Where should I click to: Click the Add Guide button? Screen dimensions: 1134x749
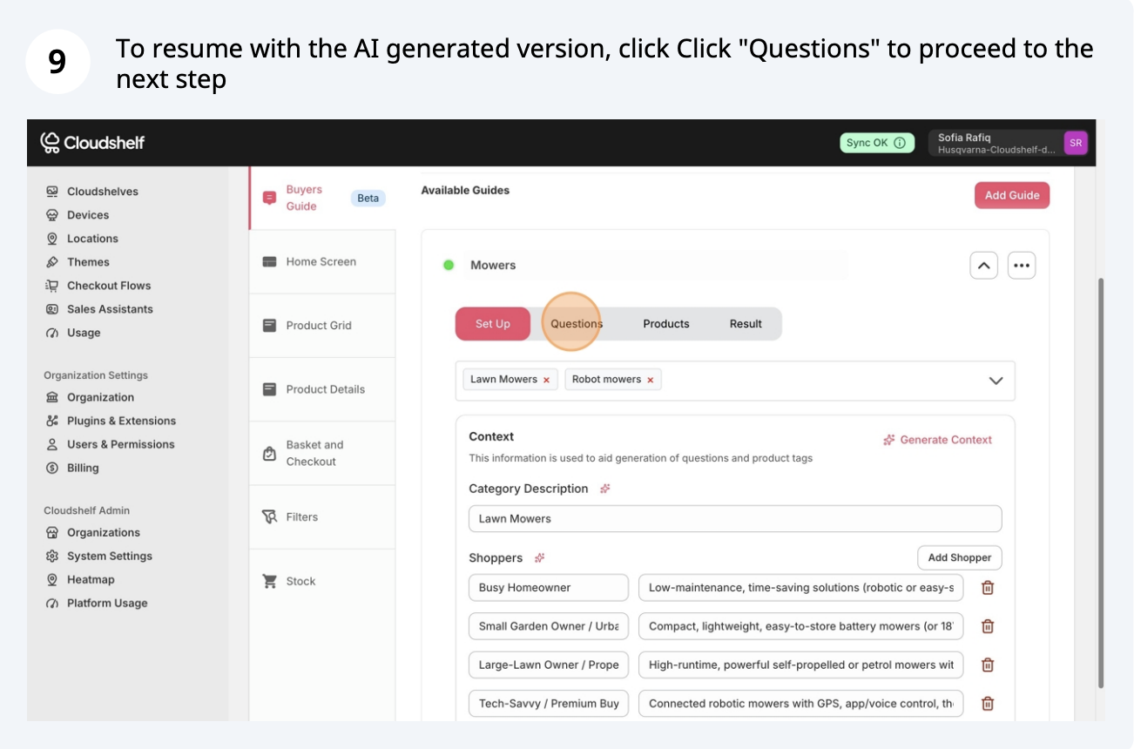click(x=1011, y=195)
